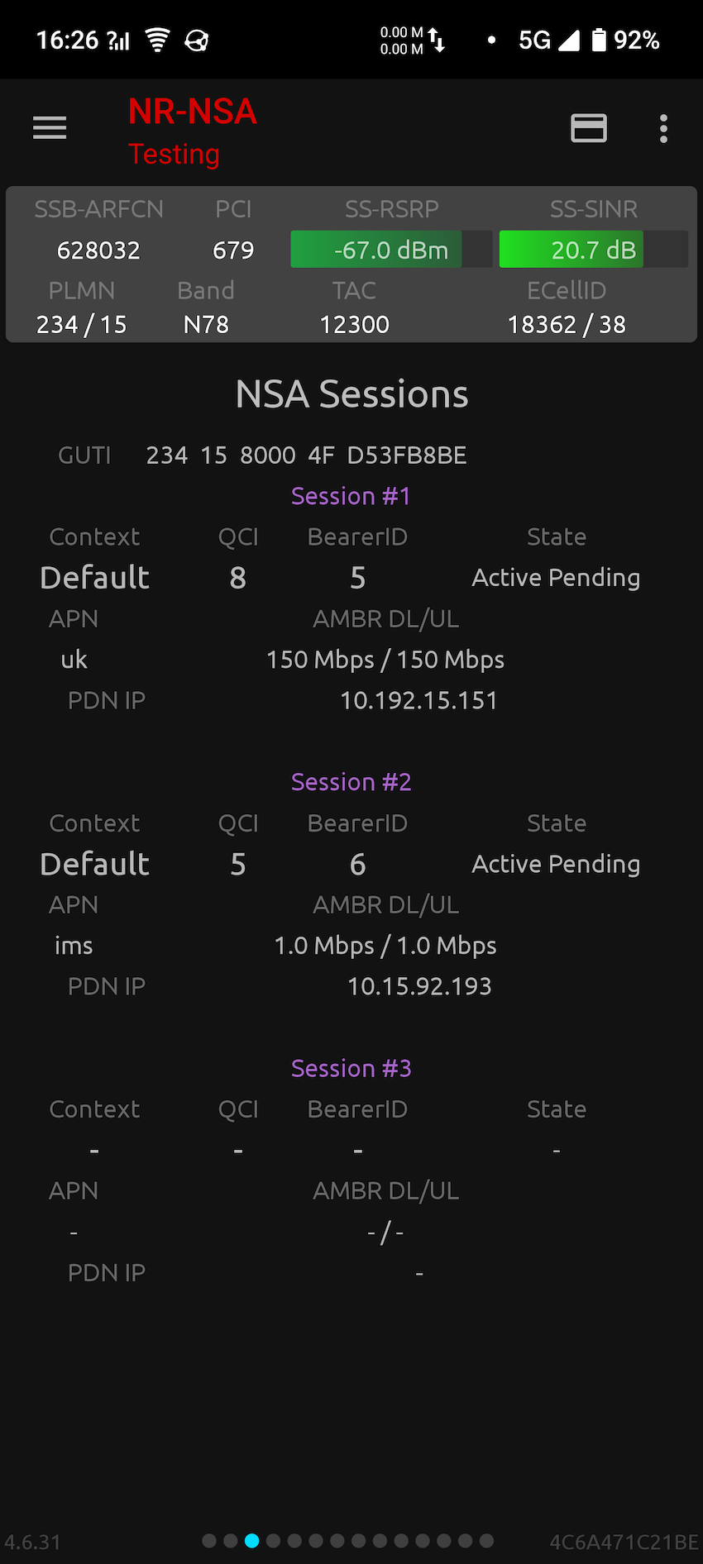Open the three-dot overflow menu

[x=663, y=129]
